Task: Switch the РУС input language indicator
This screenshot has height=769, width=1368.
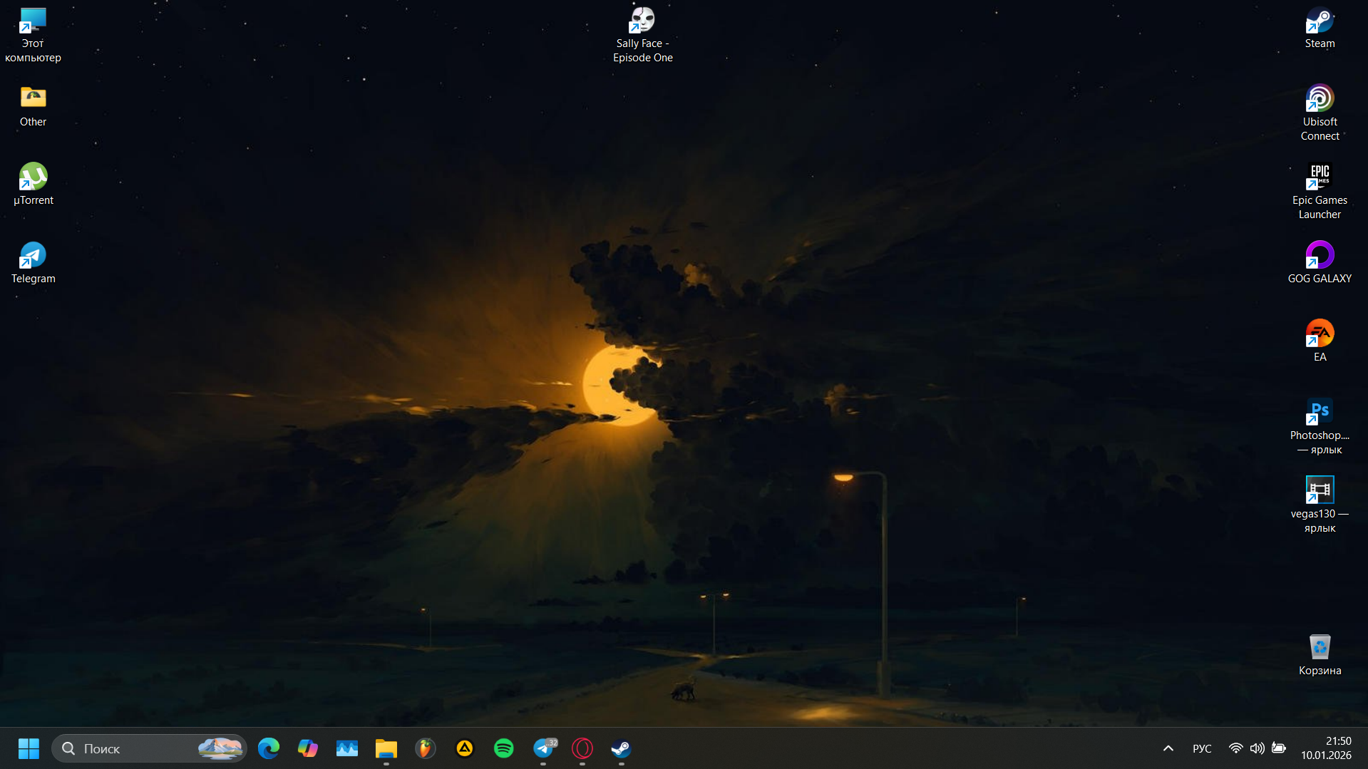Action: point(1202,748)
